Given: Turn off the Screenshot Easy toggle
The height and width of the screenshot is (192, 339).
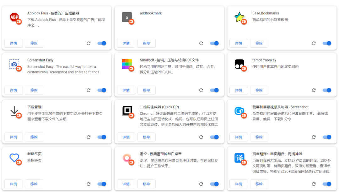Looking at the screenshot, I should 102,90.
